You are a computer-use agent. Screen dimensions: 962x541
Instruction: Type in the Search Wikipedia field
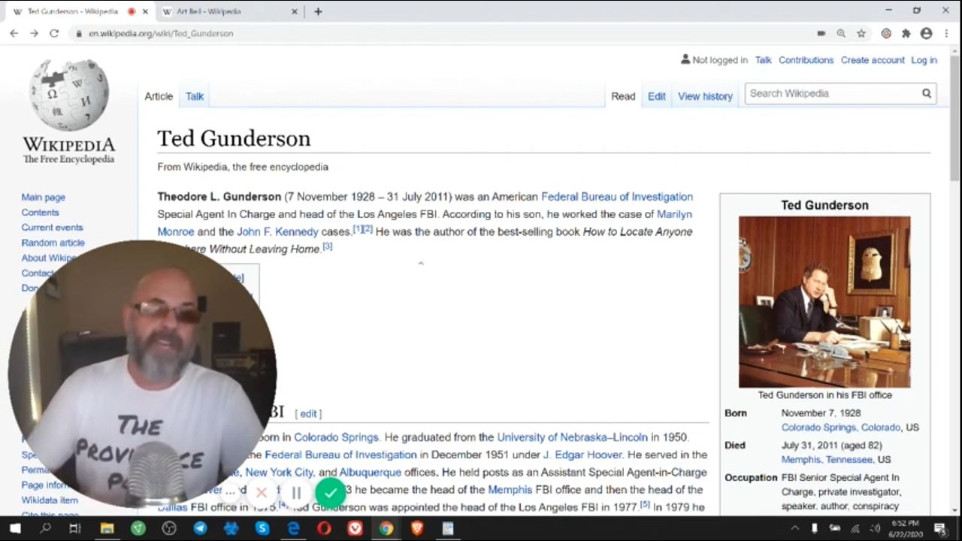pyautogui.click(x=830, y=94)
